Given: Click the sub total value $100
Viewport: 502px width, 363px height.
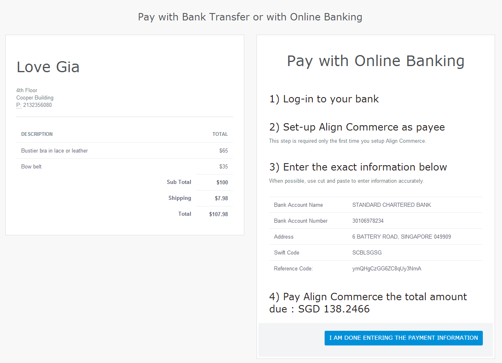Looking at the screenshot, I should 222,182.
